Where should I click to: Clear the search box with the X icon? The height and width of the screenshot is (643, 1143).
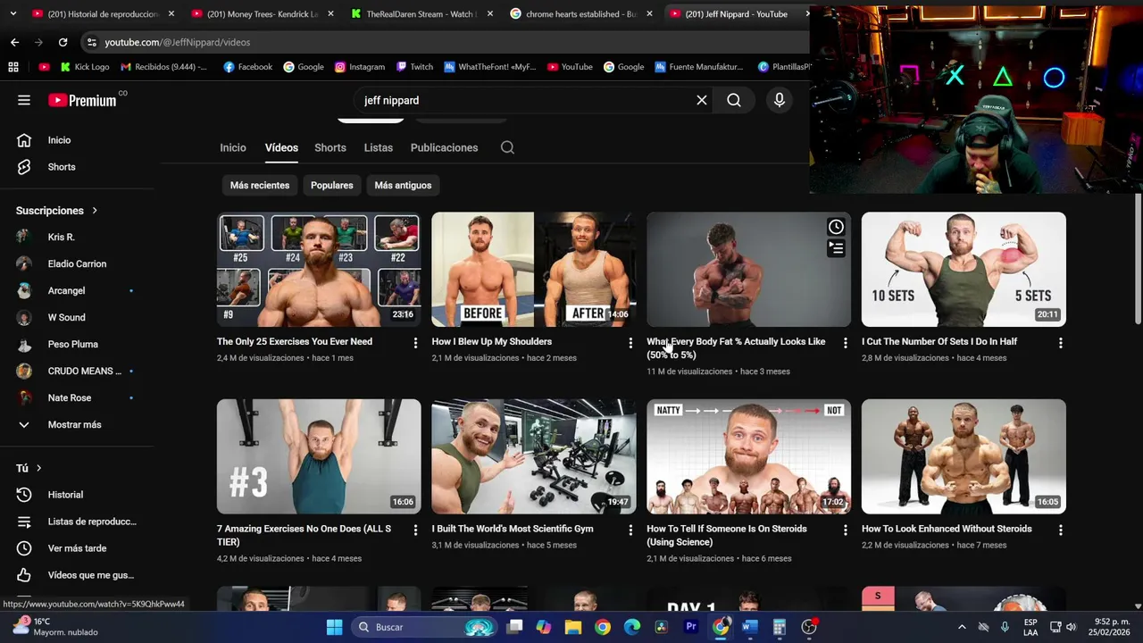coord(702,100)
